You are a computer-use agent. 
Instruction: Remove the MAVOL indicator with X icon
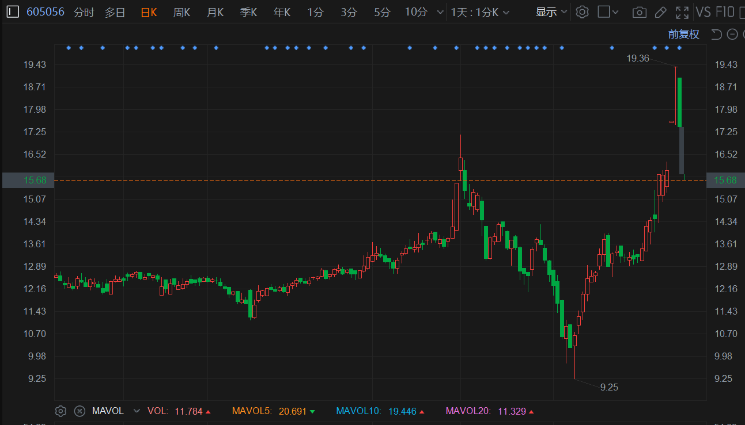(x=80, y=411)
